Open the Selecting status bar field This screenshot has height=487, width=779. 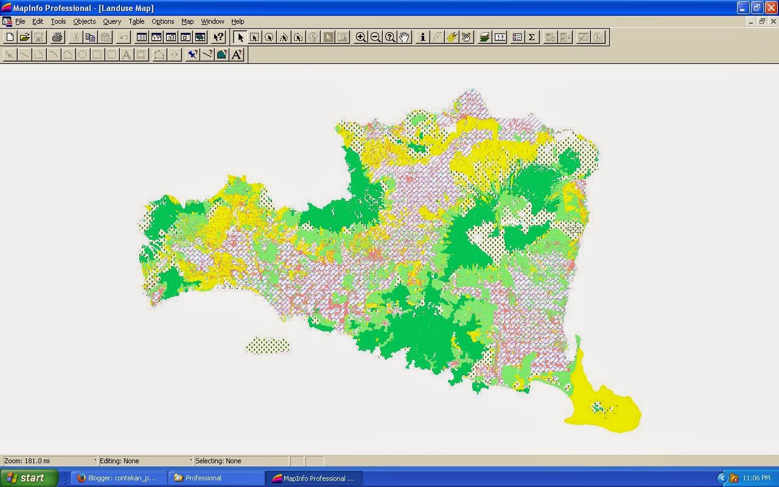[242, 461]
